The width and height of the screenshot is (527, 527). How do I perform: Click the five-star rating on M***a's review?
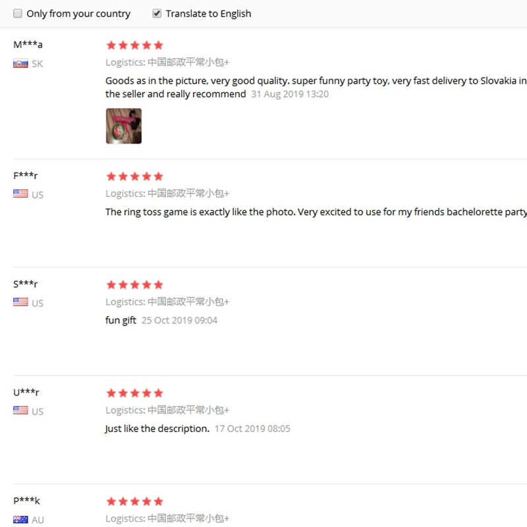(135, 45)
